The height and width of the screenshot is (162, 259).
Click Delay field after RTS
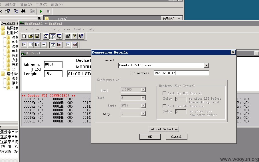(x=181, y=99)
